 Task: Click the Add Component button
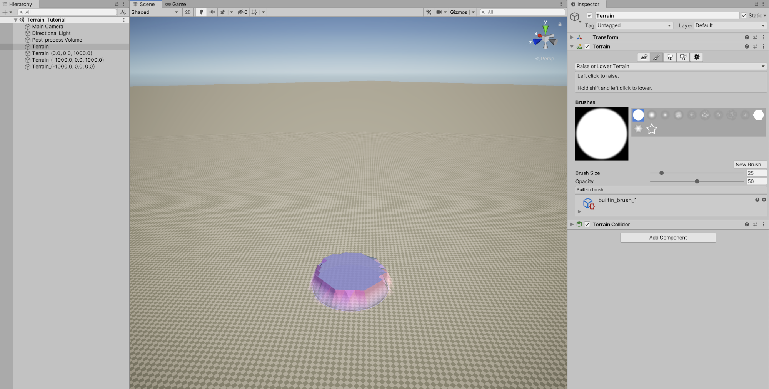[x=668, y=238]
